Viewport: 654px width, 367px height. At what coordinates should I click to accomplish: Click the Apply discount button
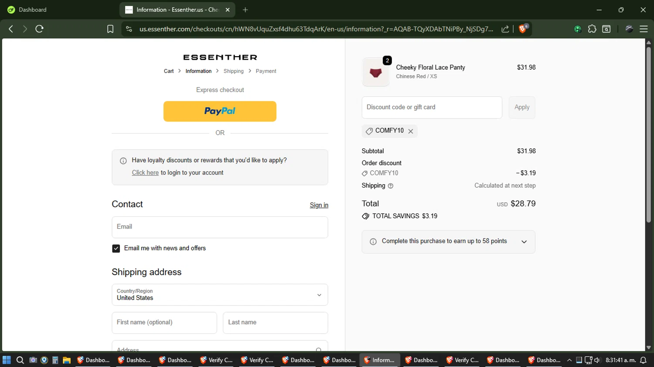pyautogui.click(x=522, y=108)
